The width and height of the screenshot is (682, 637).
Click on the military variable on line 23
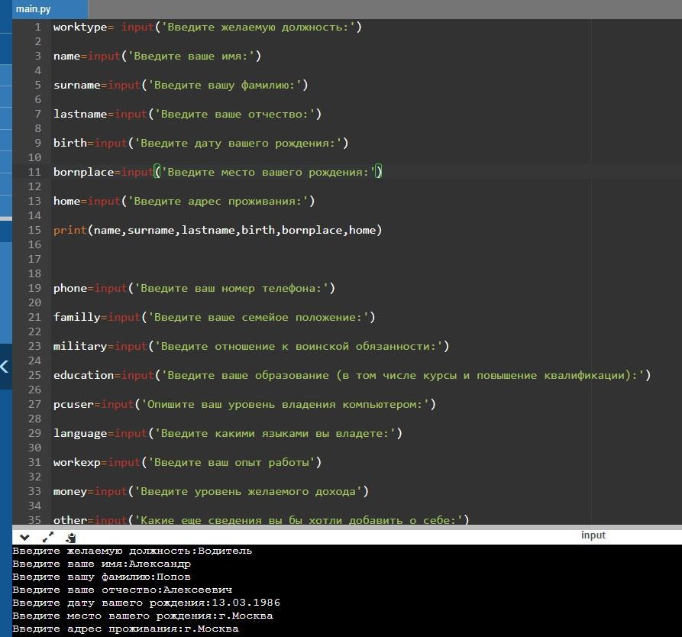79,346
